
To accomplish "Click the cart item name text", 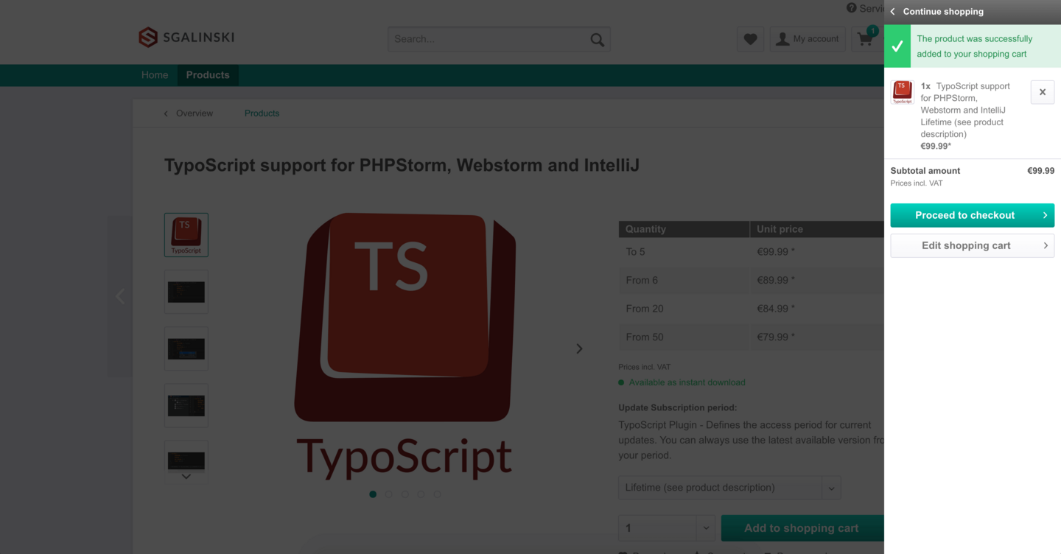I will pyautogui.click(x=965, y=110).
